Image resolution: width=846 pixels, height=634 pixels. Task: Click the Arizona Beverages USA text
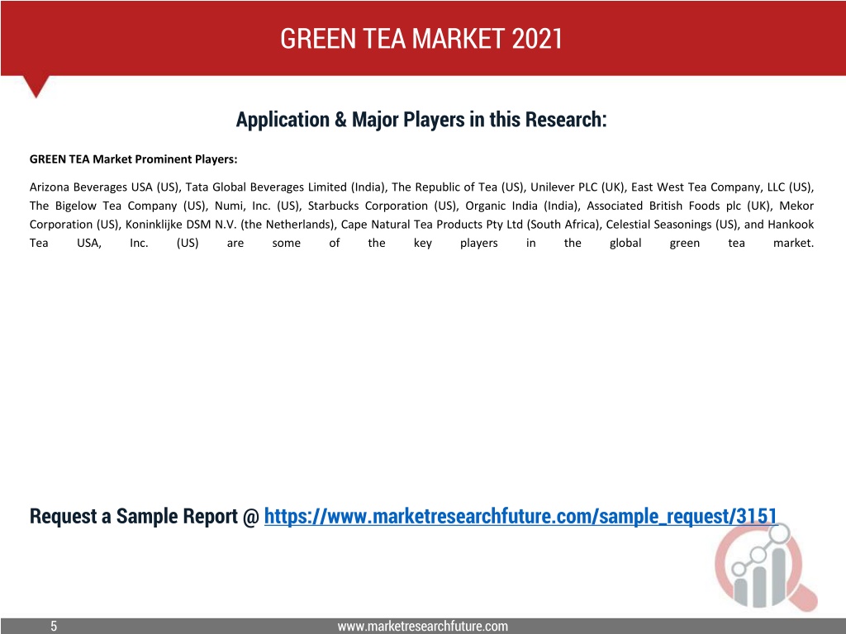click(x=91, y=187)
